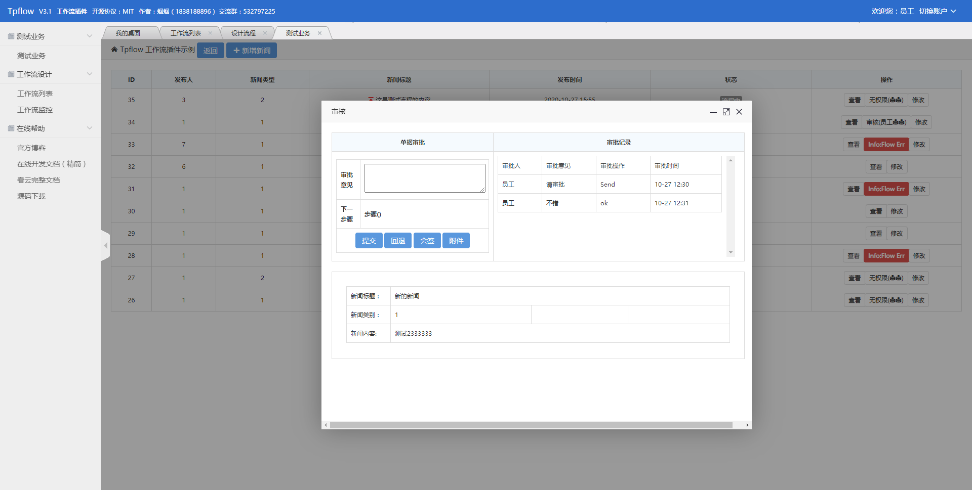
Task: Click the 审批意见 text area
Action: (424, 178)
